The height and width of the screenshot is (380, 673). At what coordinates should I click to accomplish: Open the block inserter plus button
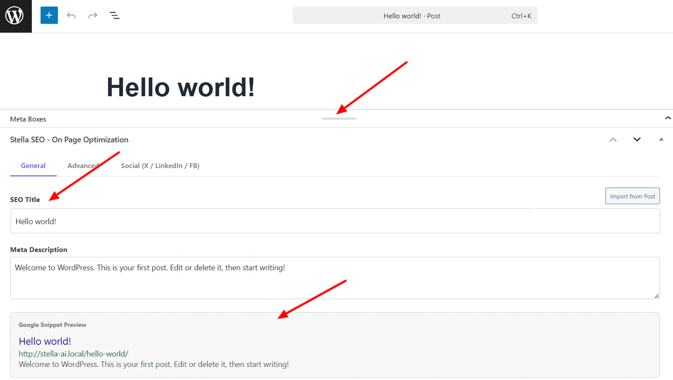click(49, 16)
